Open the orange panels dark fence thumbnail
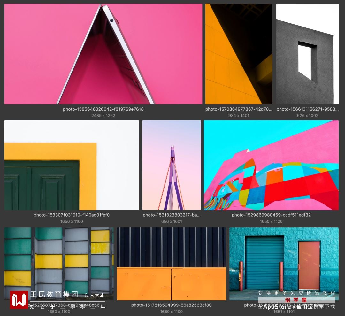The width and height of the screenshot is (345, 316). [172, 264]
